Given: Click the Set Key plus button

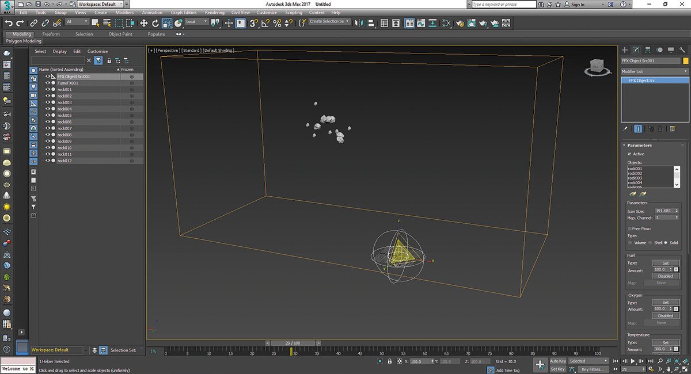Looking at the screenshot, I should [540, 365].
